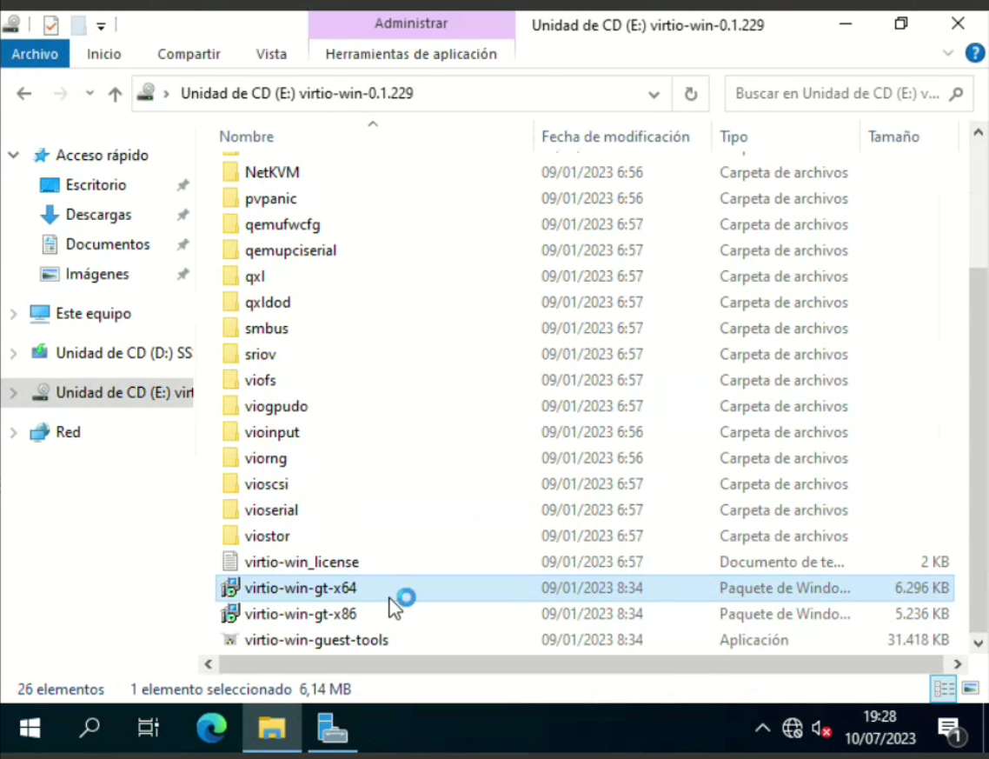Click the back navigation arrow
This screenshot has width=989, height=759.
(24, 94)
